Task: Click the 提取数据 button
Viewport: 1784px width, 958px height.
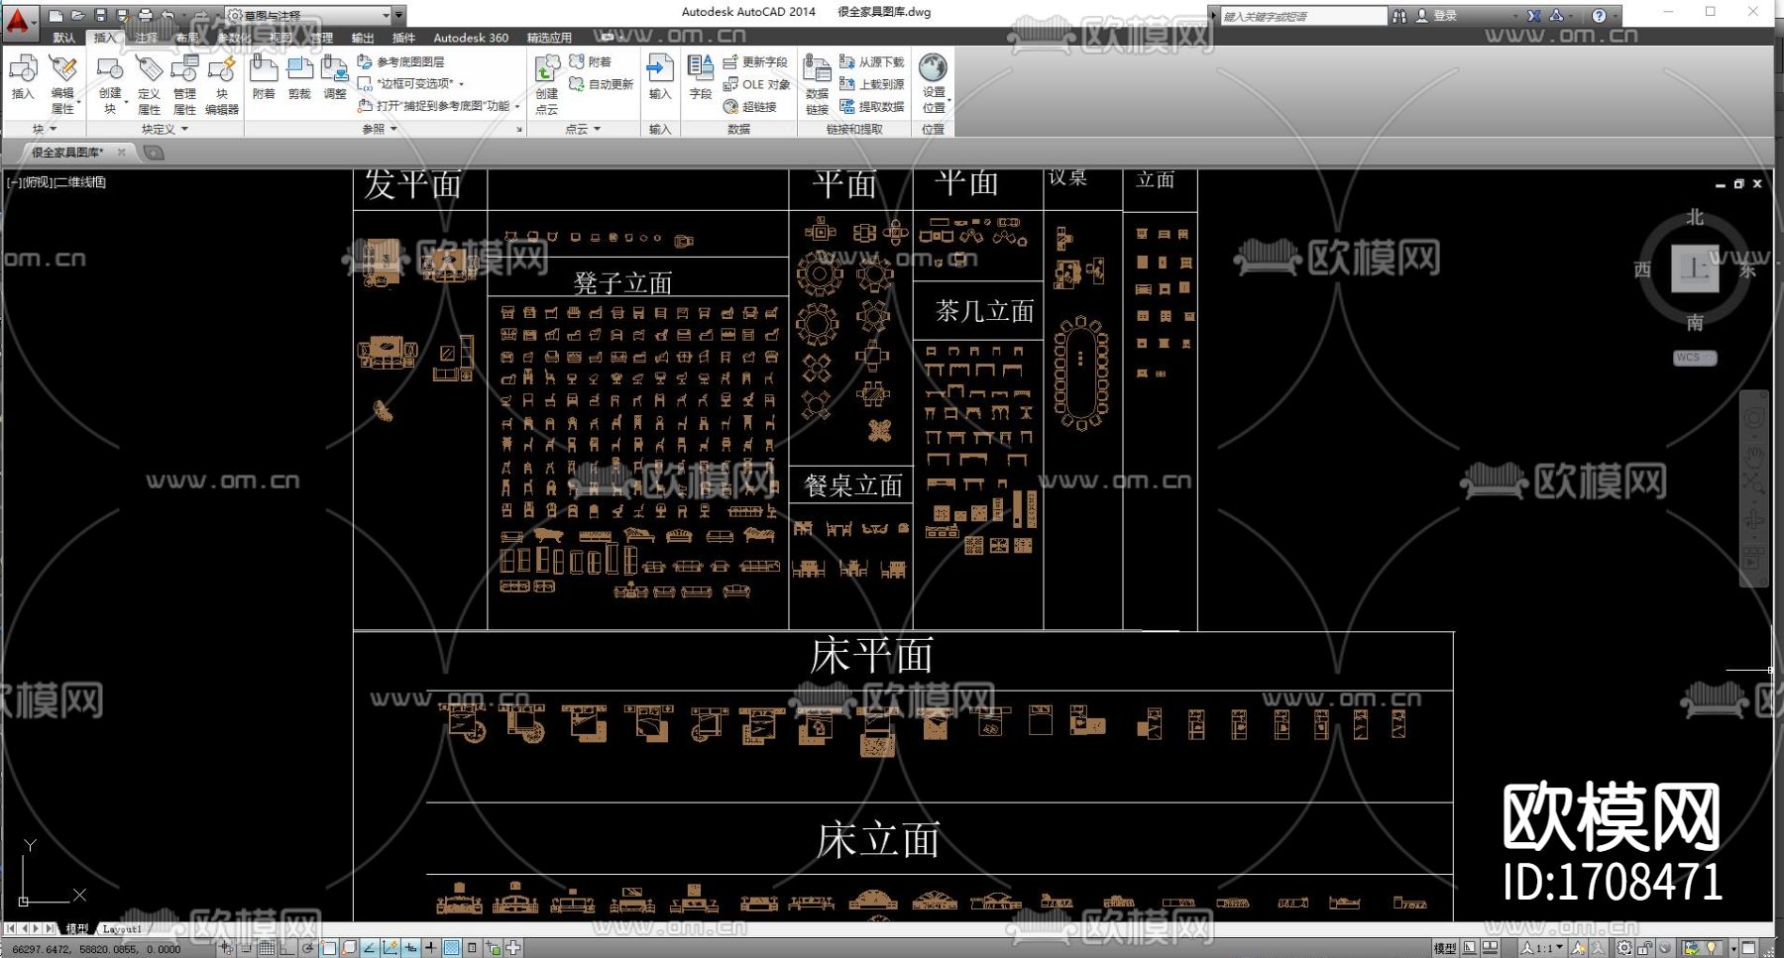Action: pos(872,107)
